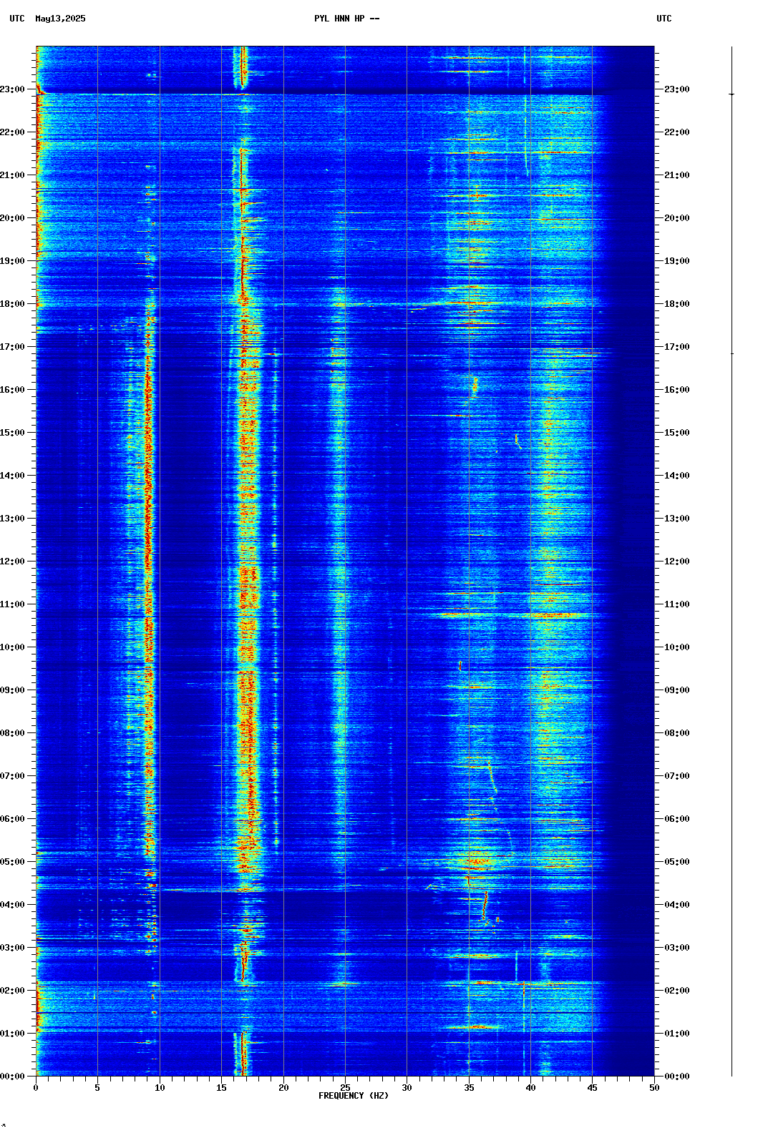Click 13:00 on the right time axis

[677, 519]
